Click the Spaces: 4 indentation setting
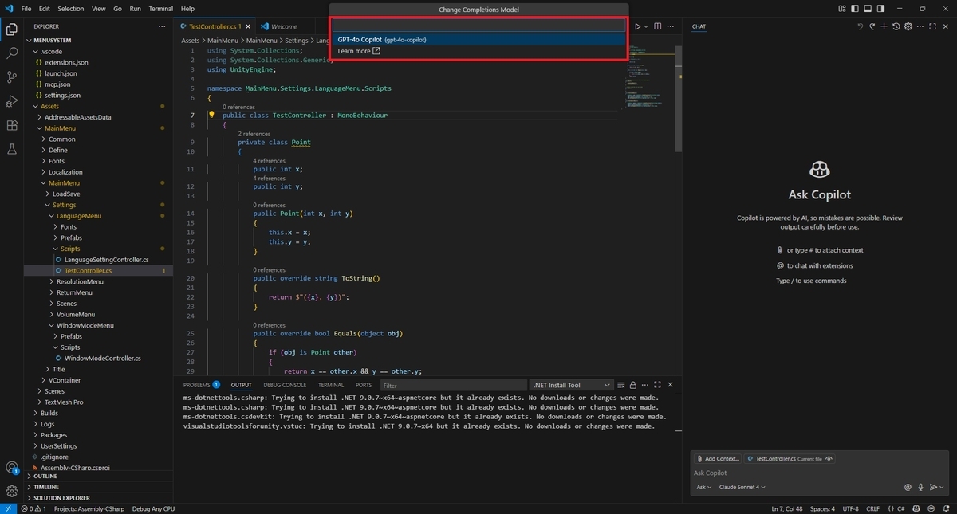The image size is (957, 514). pyautogui.click(x=822, y=508)
